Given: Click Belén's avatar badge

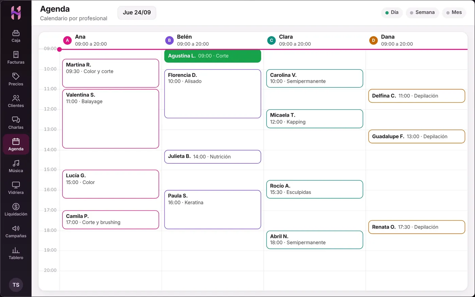Looking at the screenshot, I should point(169,40).
